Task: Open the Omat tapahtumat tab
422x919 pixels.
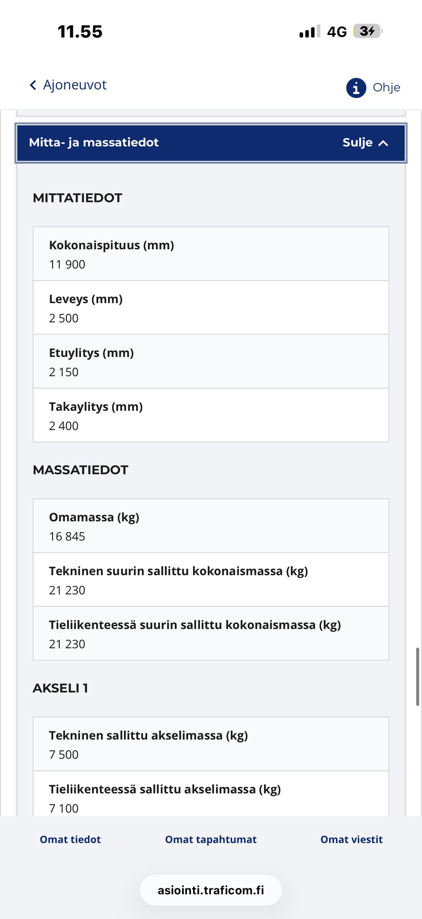Action: tap(211, 840)
